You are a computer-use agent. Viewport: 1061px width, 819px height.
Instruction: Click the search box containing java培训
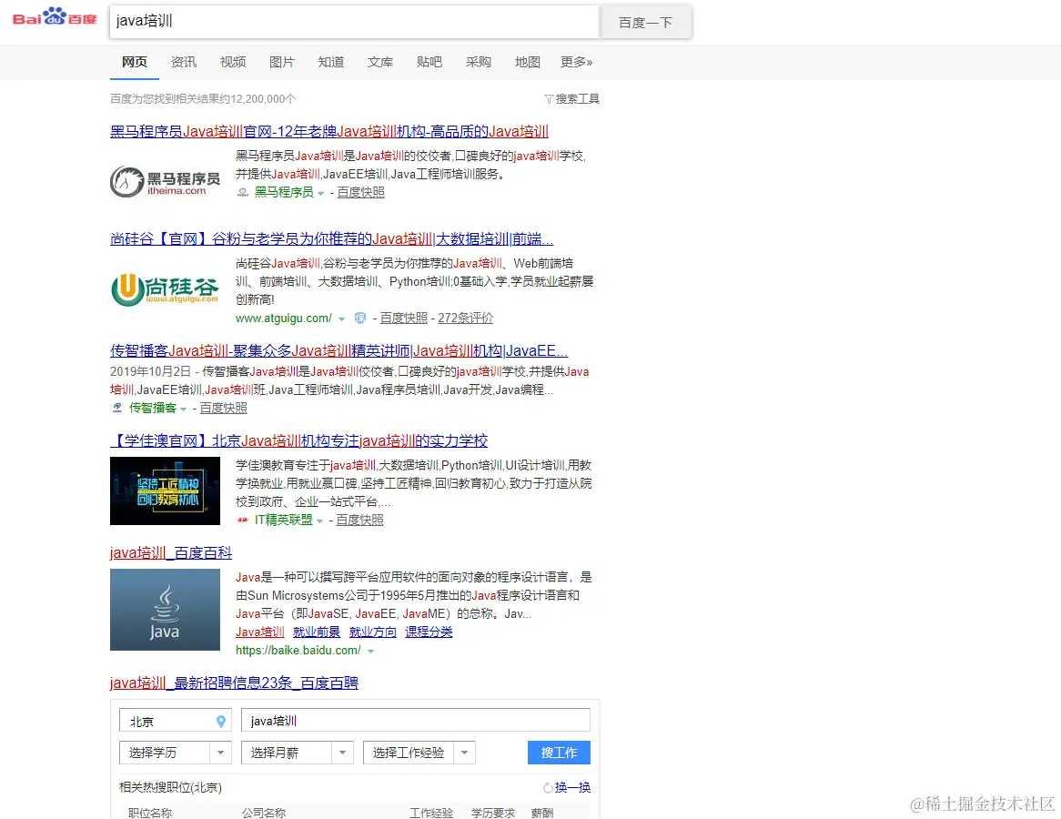pos(354,21)
